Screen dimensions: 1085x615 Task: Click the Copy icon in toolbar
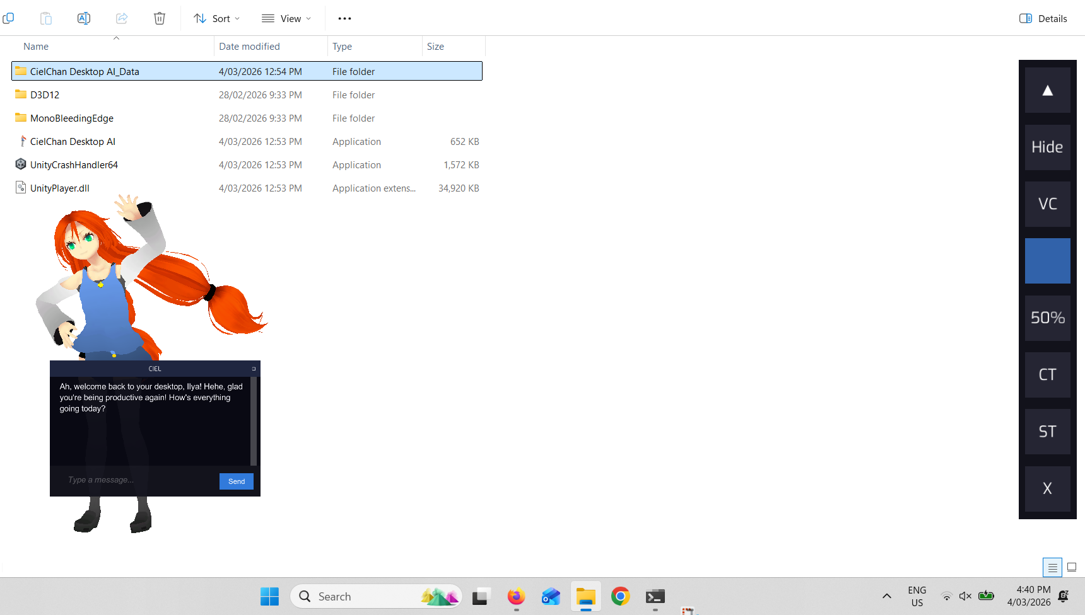point(8,18)
